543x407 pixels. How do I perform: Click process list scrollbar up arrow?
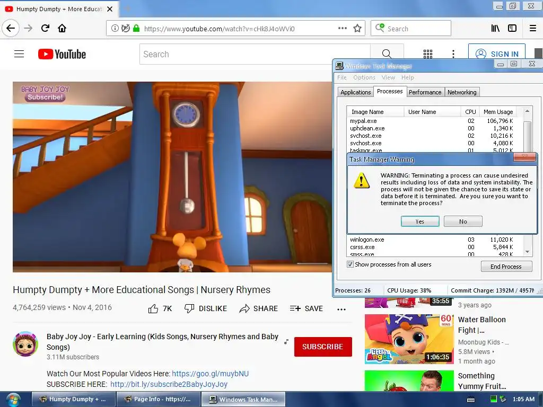click(527, 111)
